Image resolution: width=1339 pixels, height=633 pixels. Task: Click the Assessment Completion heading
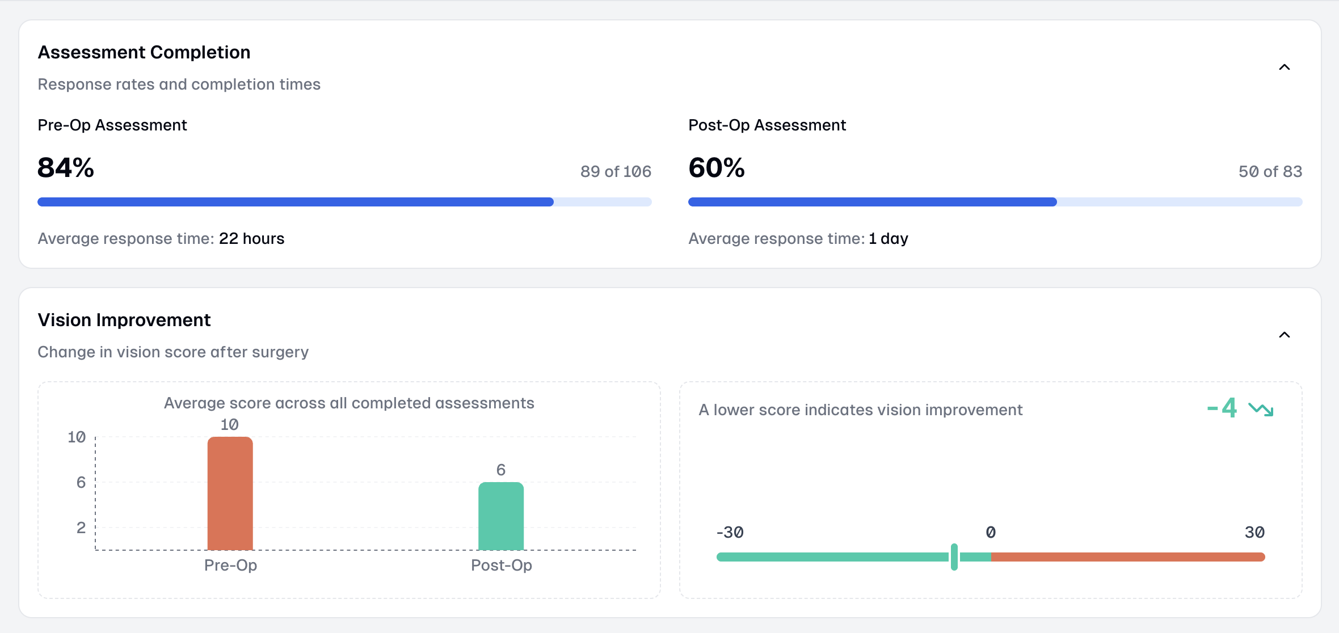[x=144, y=52]
